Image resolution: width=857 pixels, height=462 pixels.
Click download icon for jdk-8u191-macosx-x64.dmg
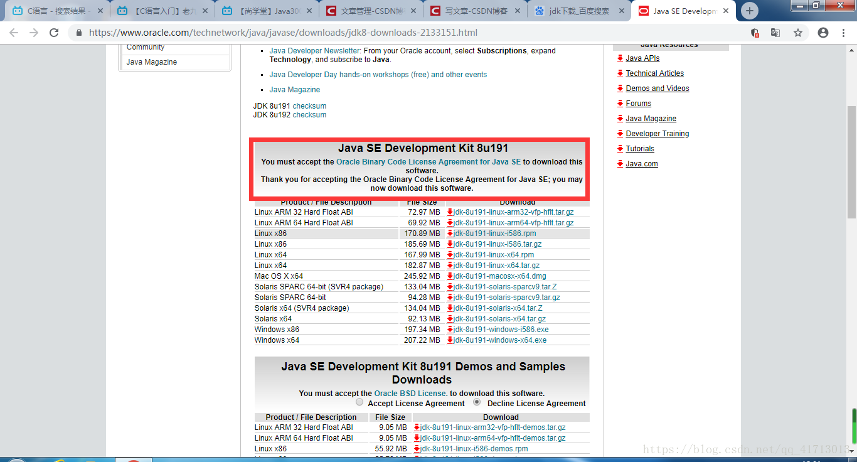(x=450, y=276)
